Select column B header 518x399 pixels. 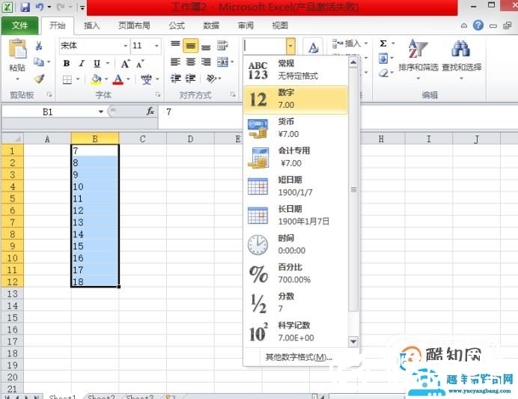95,139
